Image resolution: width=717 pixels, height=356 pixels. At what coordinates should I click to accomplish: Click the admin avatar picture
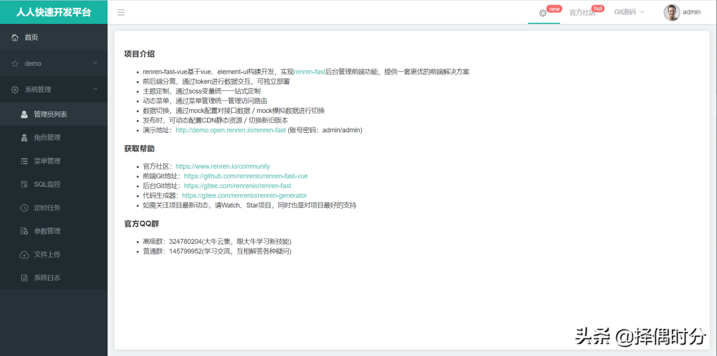click(671, 12)
